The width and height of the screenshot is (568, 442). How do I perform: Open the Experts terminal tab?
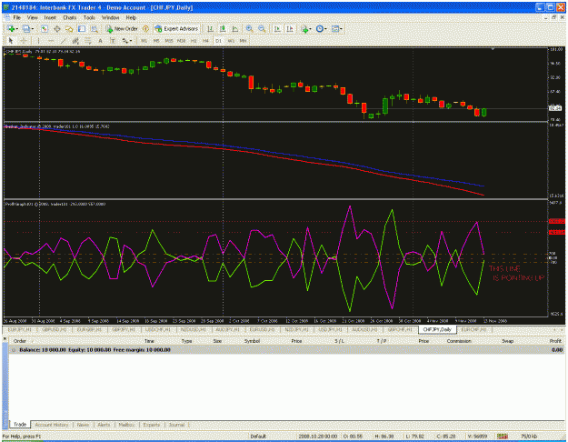[x=151, y=425]
